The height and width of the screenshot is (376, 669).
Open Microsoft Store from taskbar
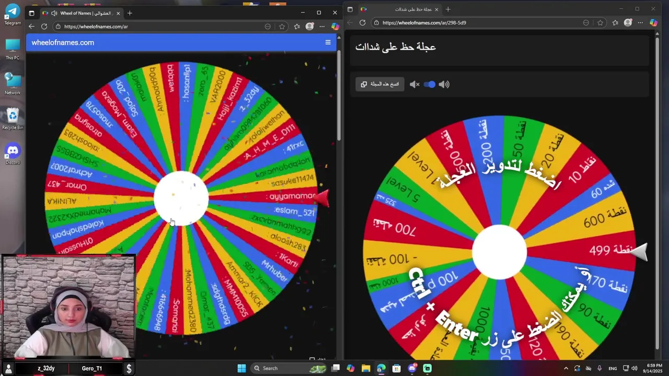[x=397, y=368]
